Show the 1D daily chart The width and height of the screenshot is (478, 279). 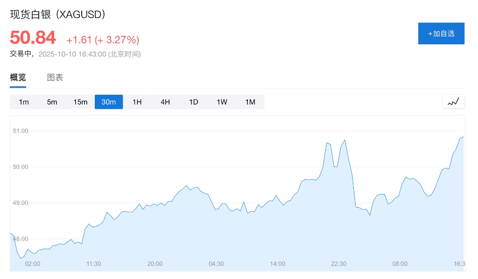194,102
